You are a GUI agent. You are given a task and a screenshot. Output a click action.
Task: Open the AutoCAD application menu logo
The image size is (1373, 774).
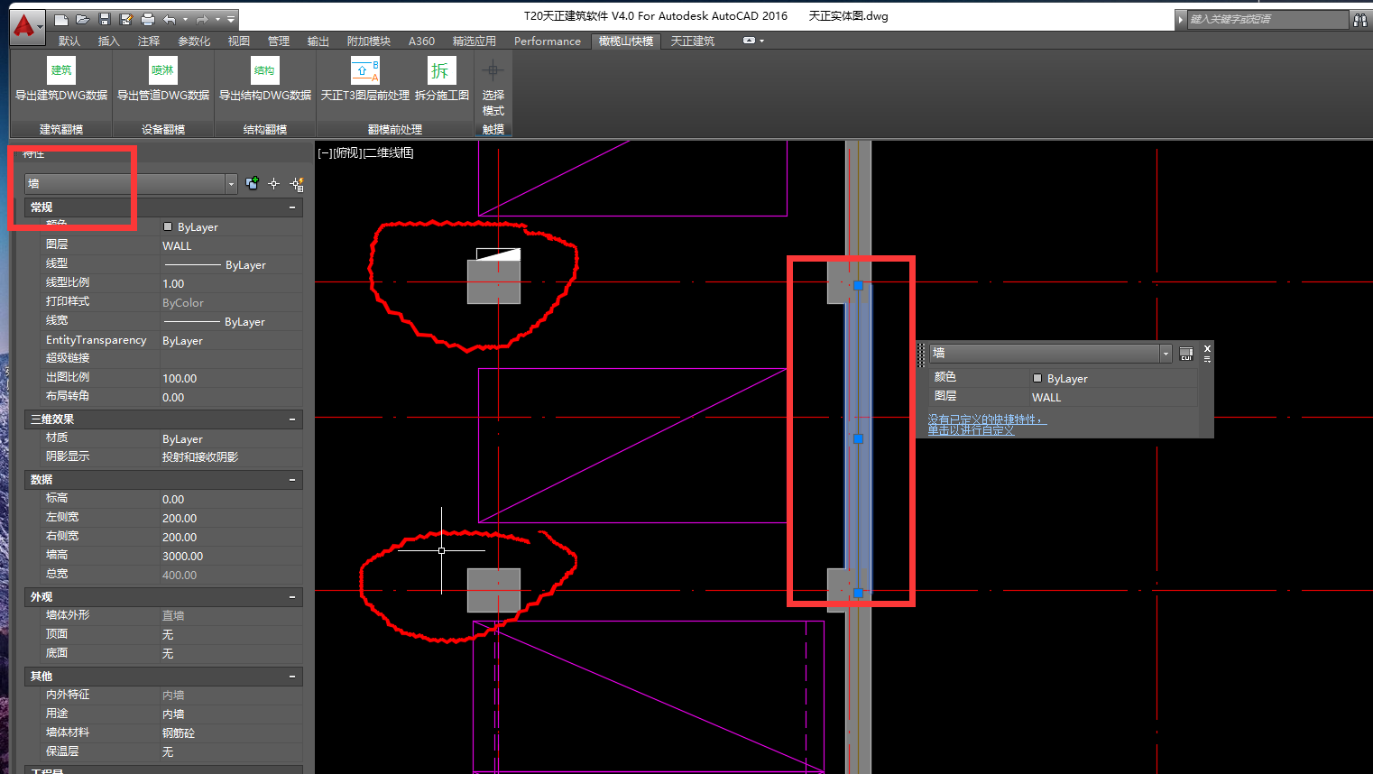(25, 25)
